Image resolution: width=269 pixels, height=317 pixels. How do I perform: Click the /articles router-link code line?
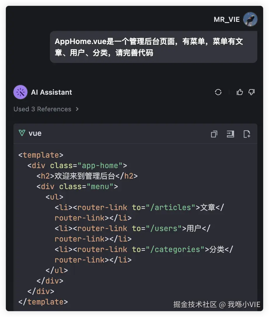tap(139, 213)
